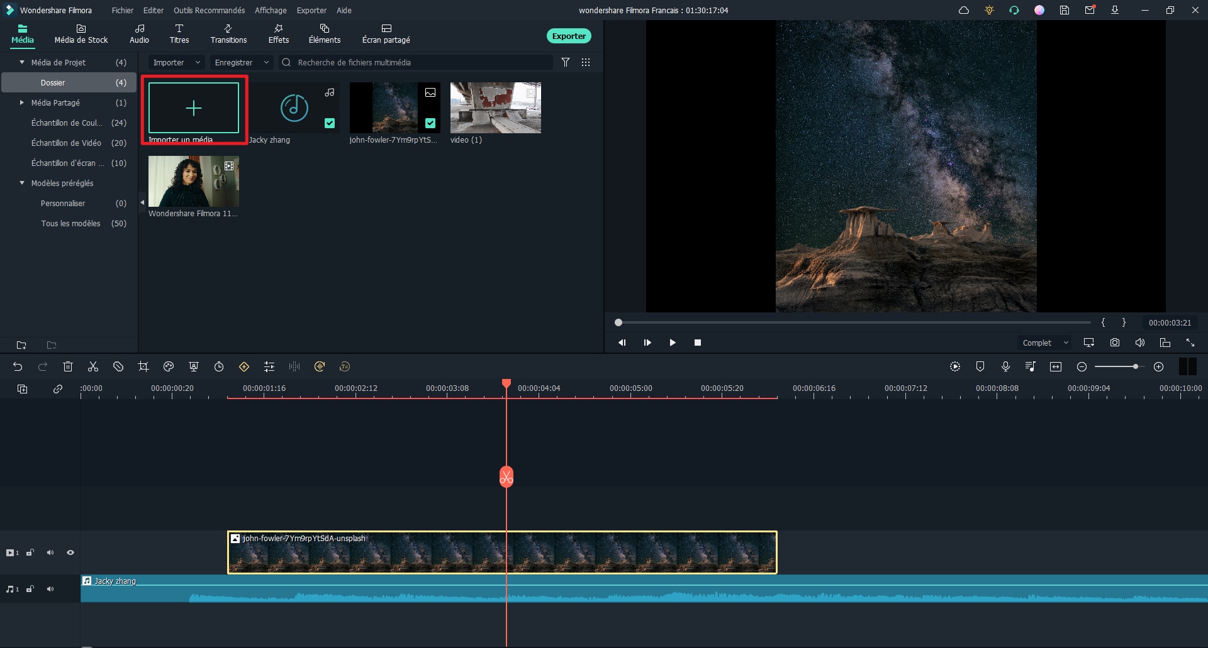Click the cloud icon in title bar
The height and width of the screenshot is (648, 1208).
(964, 10)
